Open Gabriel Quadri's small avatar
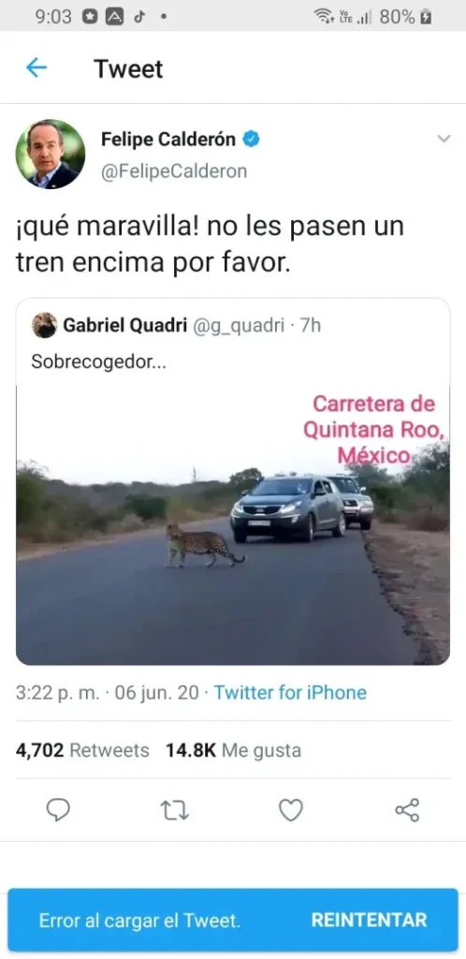Viewport: 466px width, 959px height. (x=45, y=325)
